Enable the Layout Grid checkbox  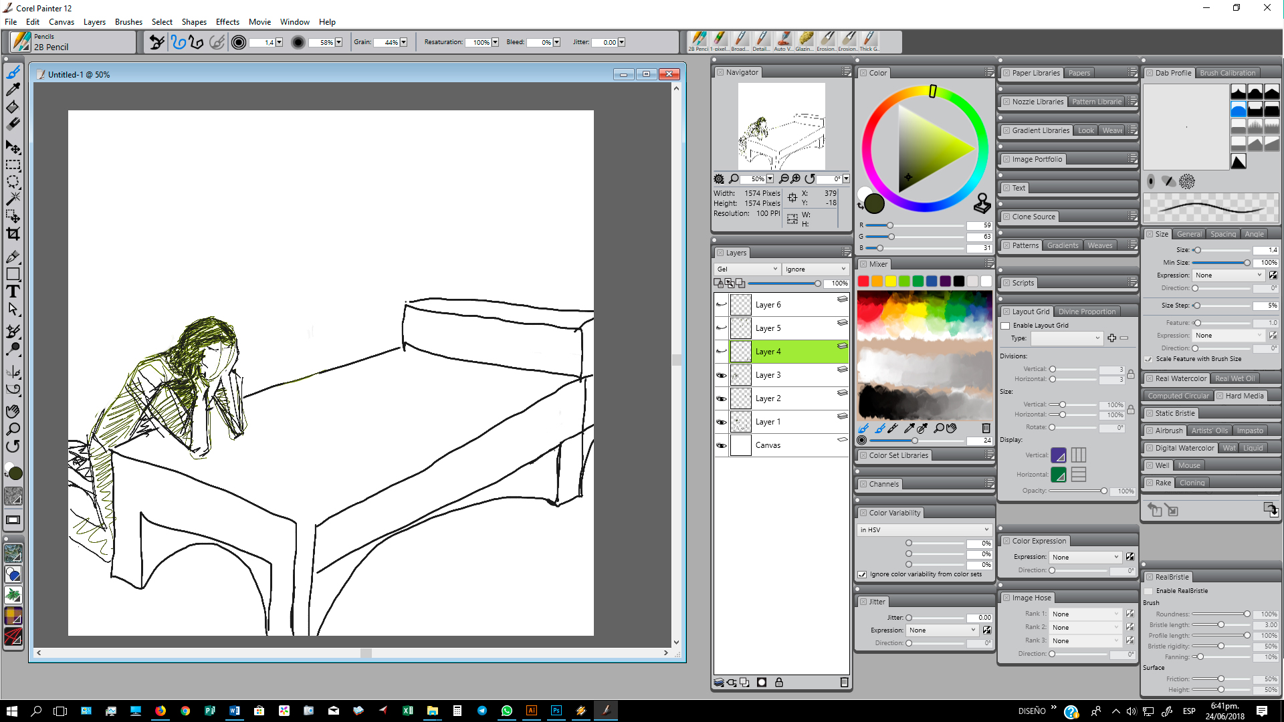pos(1005,326)
